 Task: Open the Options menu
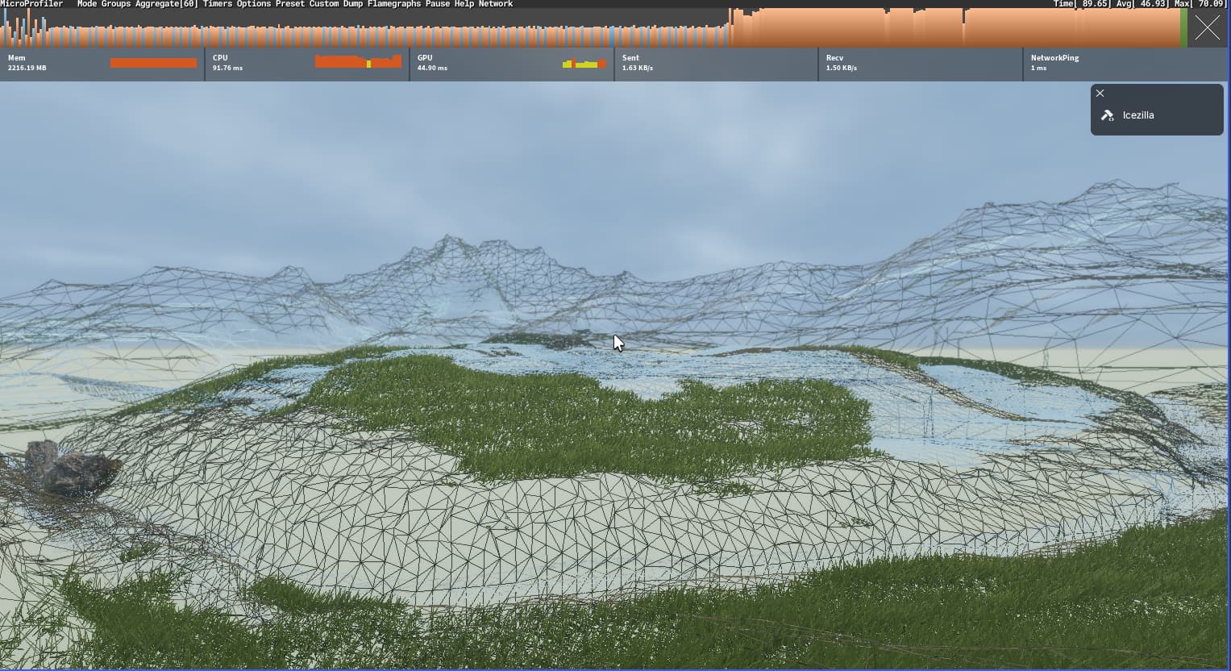coord(254,4)
